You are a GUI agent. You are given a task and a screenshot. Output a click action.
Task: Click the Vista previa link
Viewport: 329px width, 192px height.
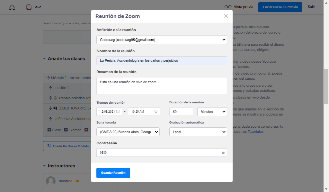[244, 7]
